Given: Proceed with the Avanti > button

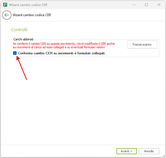Looking at the screenshot, I should click(x=127, y=151).
